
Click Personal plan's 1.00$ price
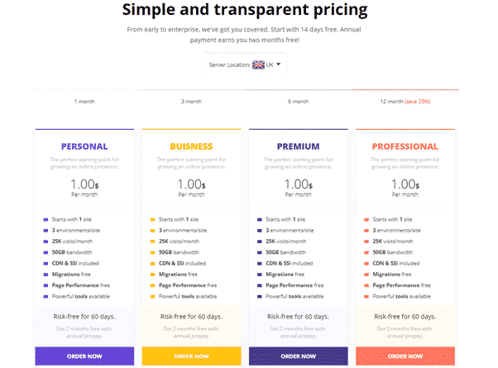pyautogui.click(x=84, y=184)
